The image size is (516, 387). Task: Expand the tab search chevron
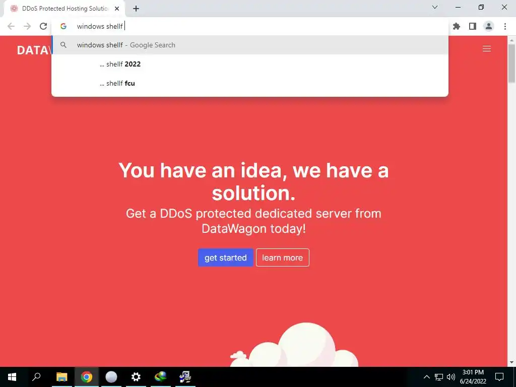[435, 7]
